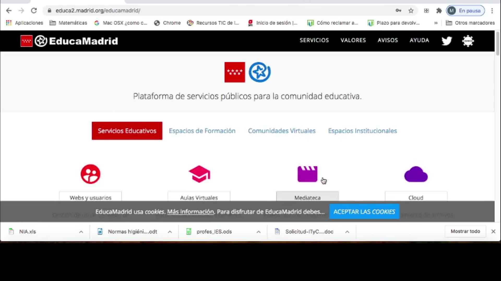The image size is (501, 281).
Task: Open the SERVICIOS menu item
Action: point(314,40)
